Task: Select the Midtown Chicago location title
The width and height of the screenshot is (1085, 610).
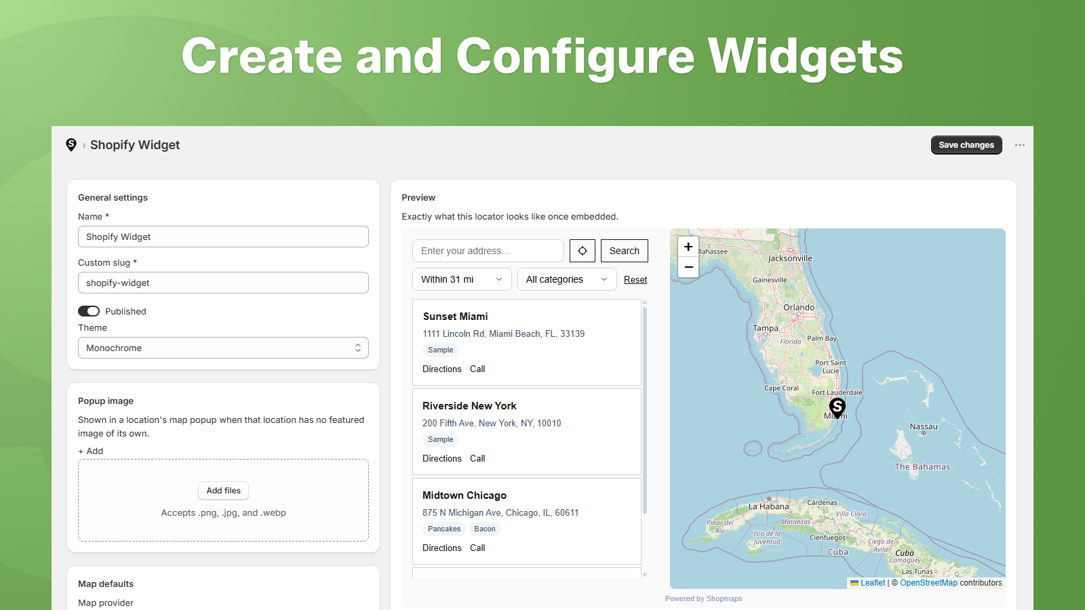Action: tap(465, 495)
